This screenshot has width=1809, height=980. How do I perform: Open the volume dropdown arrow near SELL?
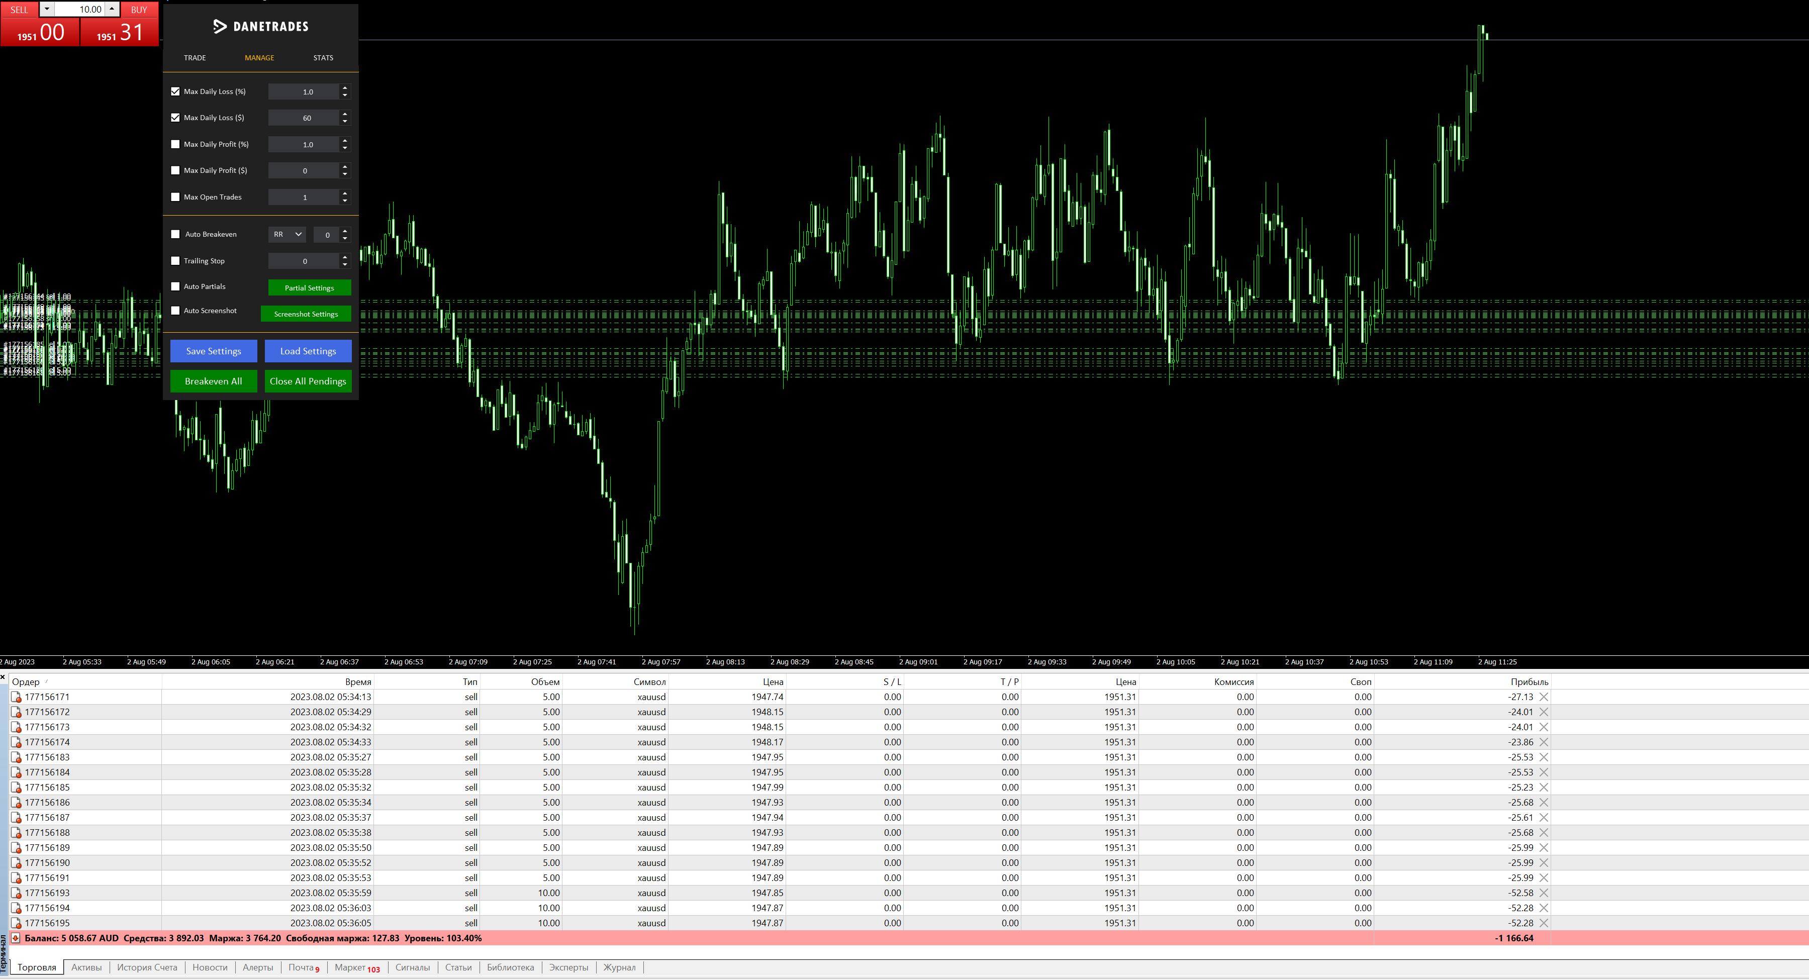(x=46, y=9)
